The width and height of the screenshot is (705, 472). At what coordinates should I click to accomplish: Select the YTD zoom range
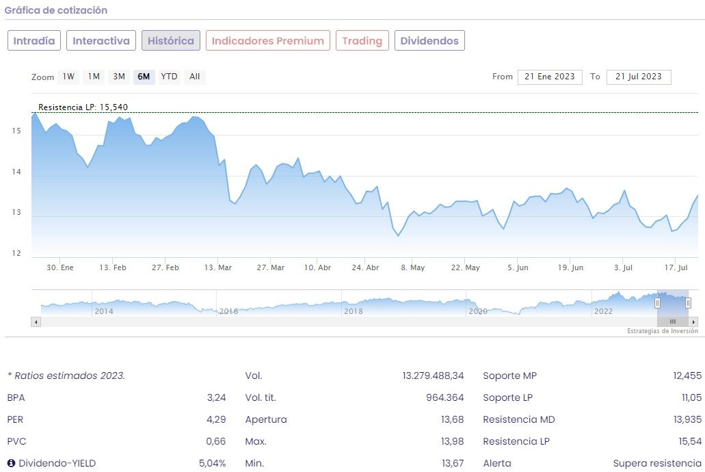tap(169, 77)
